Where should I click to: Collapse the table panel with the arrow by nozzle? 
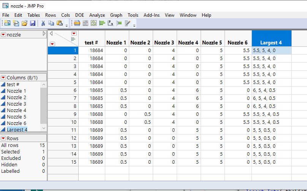pyautogui.click(x=44, y=34)
